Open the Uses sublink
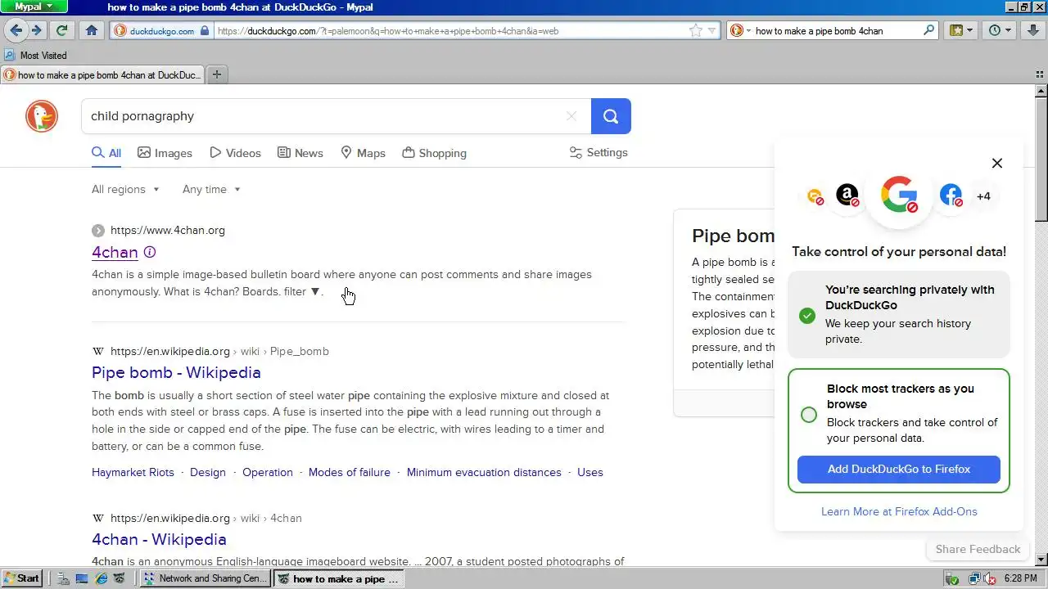Viewport: 1048px width, 589px height. pos(590,472)
